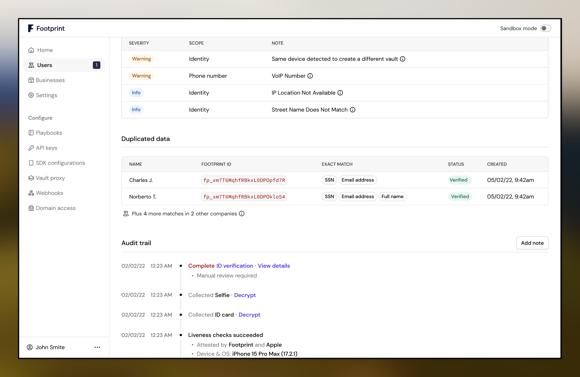The image size is (580, 377).
Task: Open API keys with the key icon
Action: pyautogui.click(x=46, y=148)
